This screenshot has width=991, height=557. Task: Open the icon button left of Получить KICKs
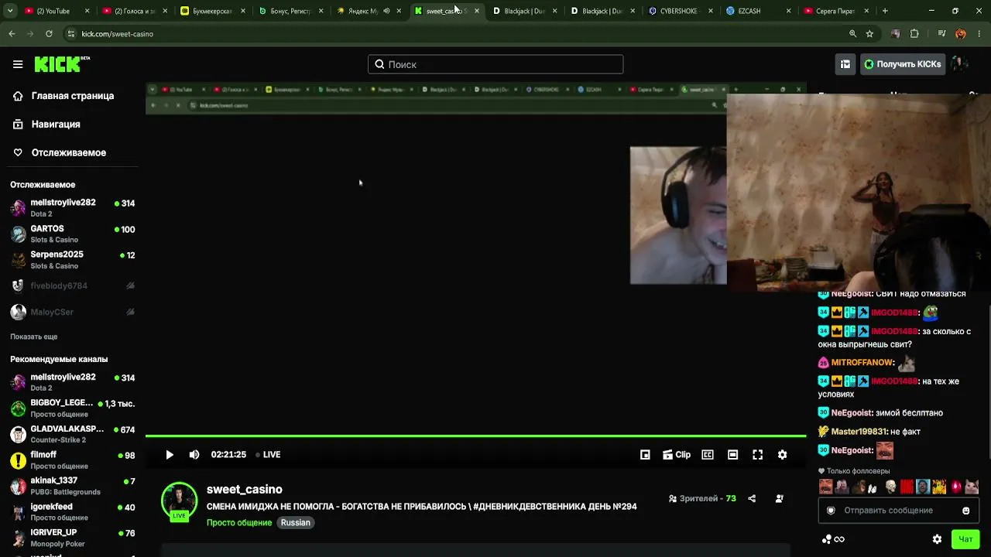pos(845,64)
